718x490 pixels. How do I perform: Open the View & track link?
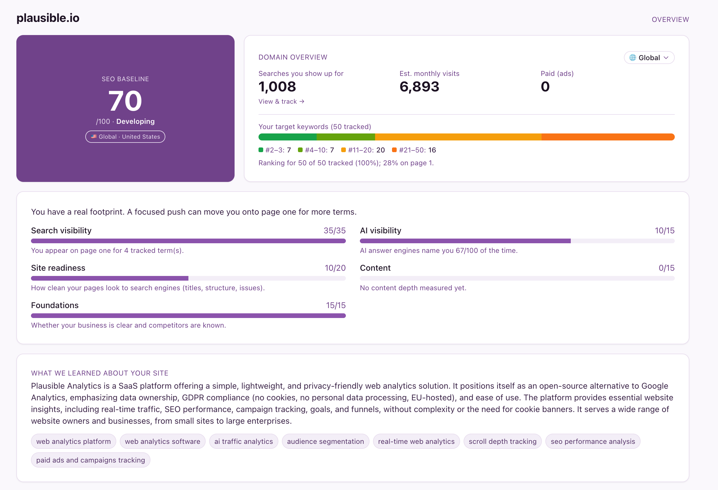(281, 102)
